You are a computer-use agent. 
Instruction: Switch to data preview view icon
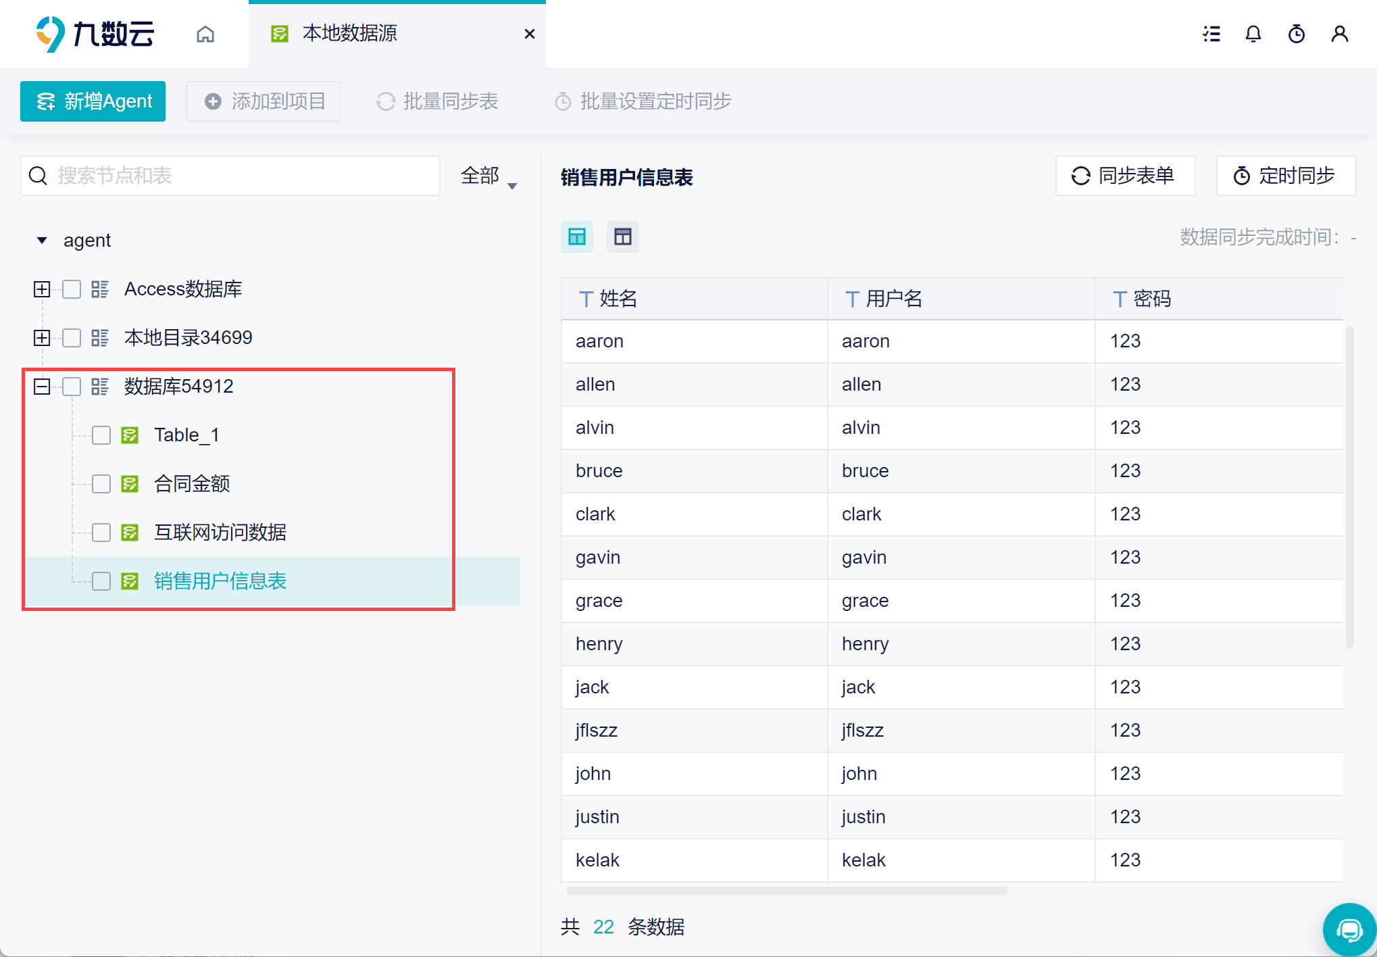[577, 237]
